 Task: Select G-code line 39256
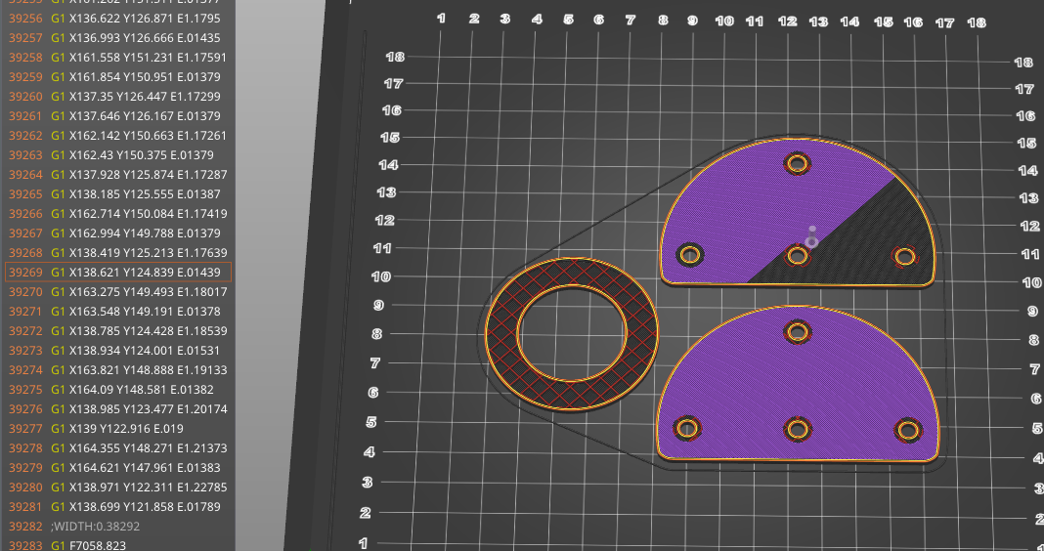[x=117, y=18]
